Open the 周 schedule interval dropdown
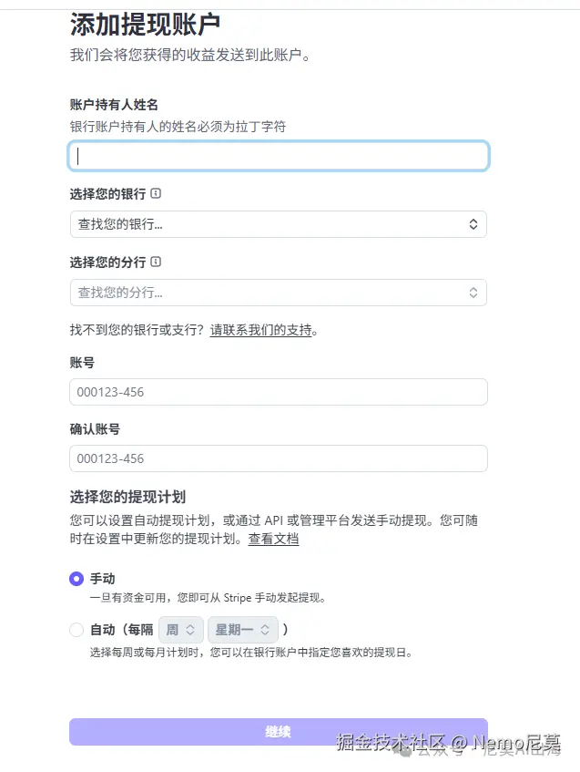The width and height of the screenshot is (580, 772). pyautogui.click(x=178, y=629)
